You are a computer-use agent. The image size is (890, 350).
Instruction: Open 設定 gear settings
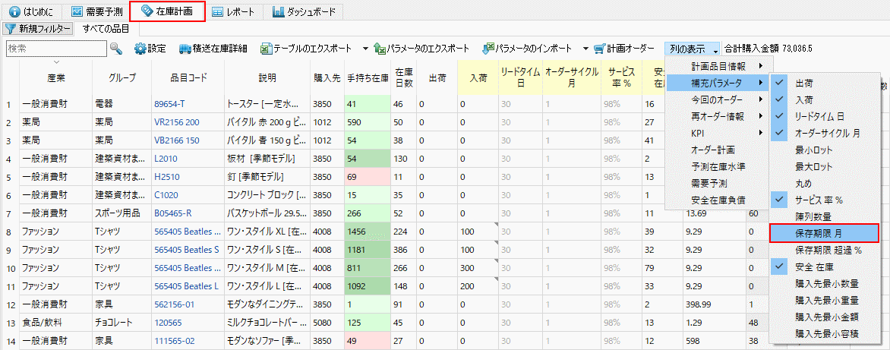140,49
